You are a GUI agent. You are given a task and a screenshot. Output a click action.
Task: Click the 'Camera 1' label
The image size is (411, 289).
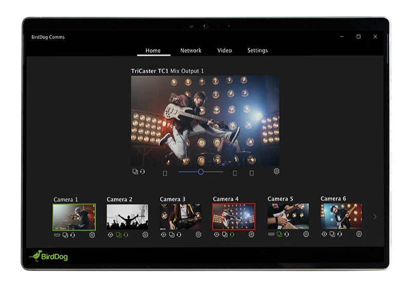tap(66, 200)
